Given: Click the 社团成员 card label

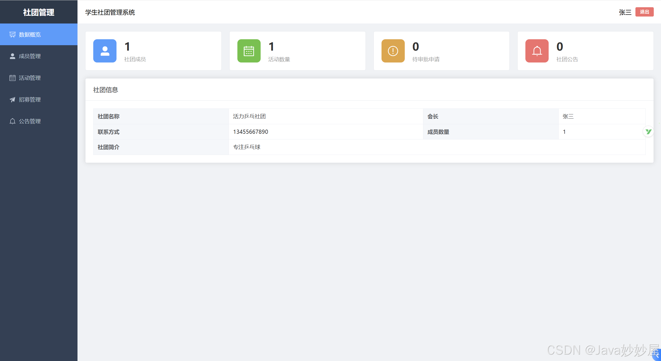Looking at the screenshot, I should click(x=135, y=59).
